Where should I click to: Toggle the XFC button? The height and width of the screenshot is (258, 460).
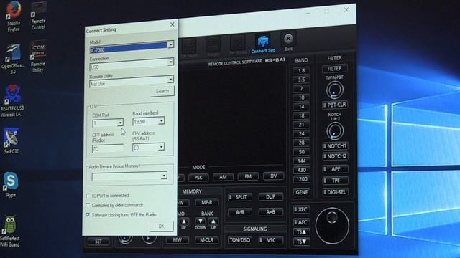301,209
